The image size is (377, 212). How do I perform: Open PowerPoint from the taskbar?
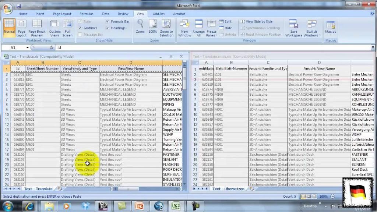[140, 206]
